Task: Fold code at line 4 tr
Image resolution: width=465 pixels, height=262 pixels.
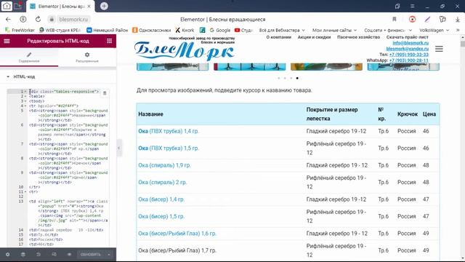Action: [x=25, y=106]
